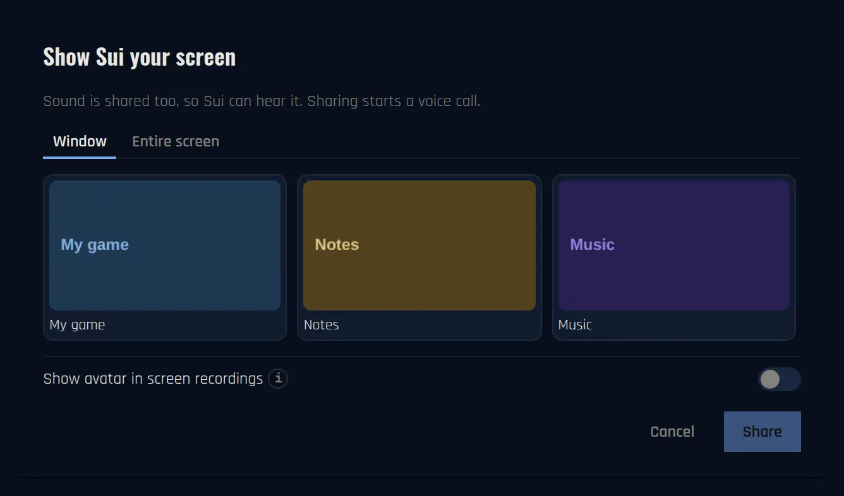This screenshot has height=496, width=844.
Task: Switch to the Window tab
Action: 80,141
